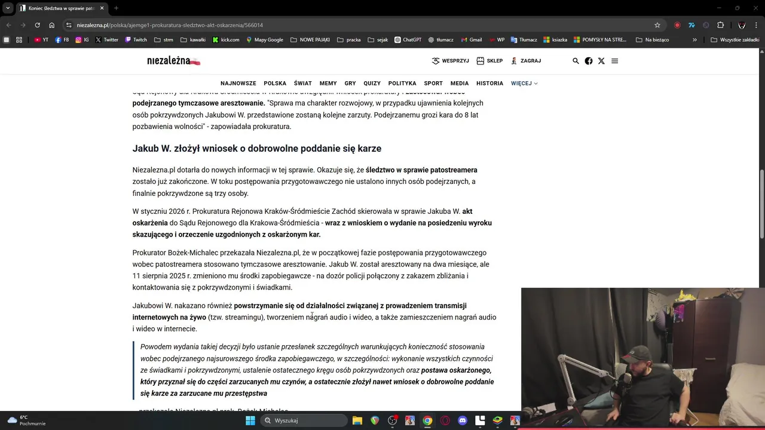
Task: Open Wszystkie zakładki folder
Action: 735,40
